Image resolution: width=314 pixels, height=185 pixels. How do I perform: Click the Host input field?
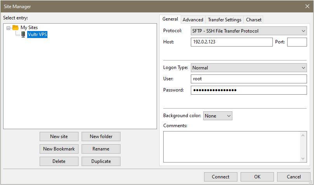tap(232, 42)
